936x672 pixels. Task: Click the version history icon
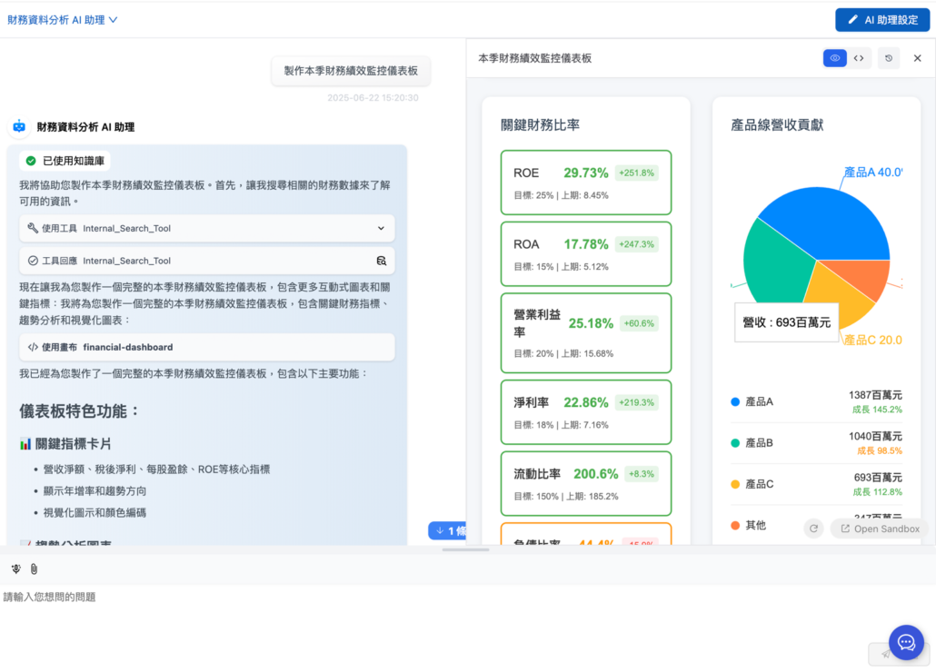click(x=888, y=58)
